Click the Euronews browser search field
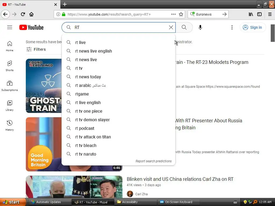The height and width of the screenshot is (206, 275). click(x=208, y=14)
